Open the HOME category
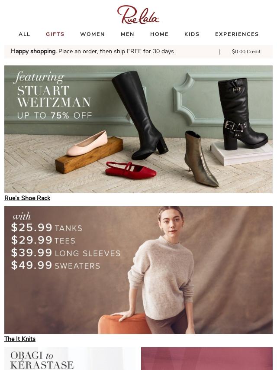Screen dimensions: 277x370 (x=159, y=34)
